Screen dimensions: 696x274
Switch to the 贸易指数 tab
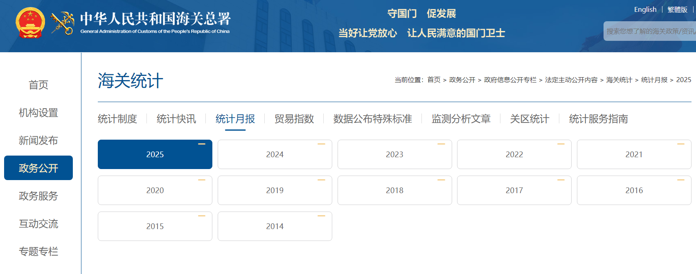[294, 119]
